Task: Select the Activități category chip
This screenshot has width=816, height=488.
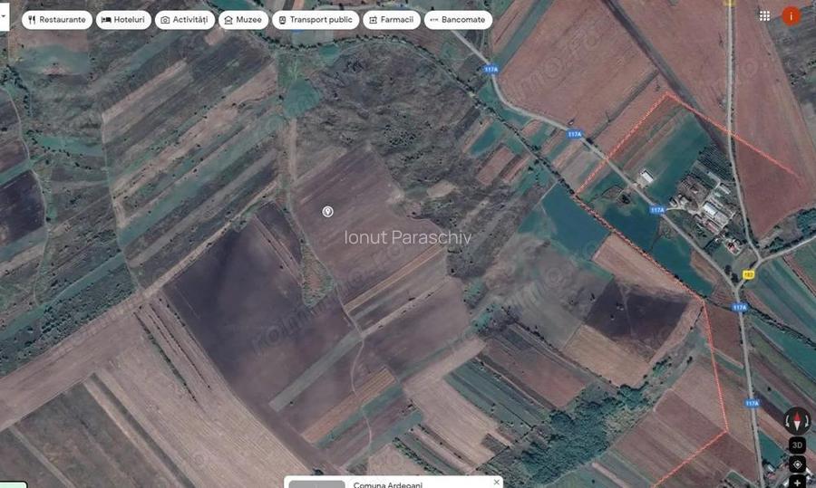Action: click(185, 19)
